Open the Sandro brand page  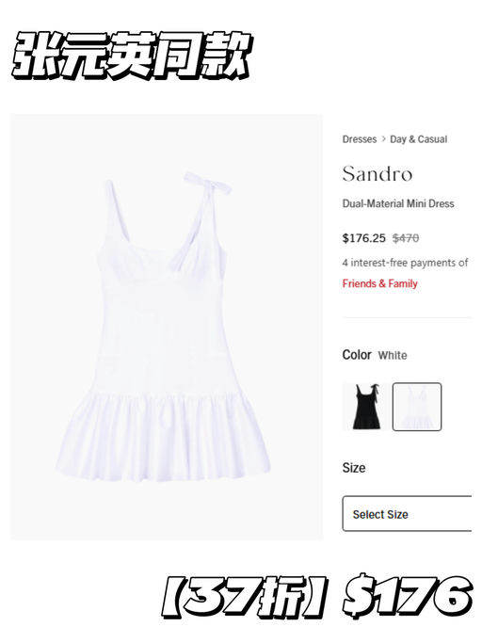tap(378, 174)
